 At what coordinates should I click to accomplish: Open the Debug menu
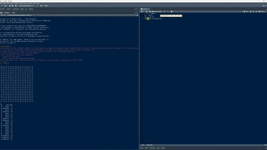[x=25, y=4]
